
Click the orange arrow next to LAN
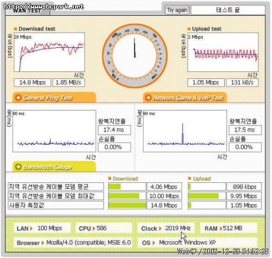click(32, 229)
